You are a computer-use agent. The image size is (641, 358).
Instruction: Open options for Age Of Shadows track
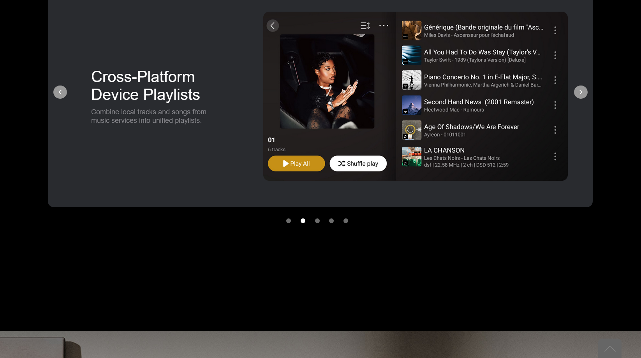[555, 130]
